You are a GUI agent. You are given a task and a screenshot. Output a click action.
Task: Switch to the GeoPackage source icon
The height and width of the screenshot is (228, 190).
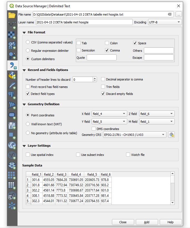(x=12, y=75)
